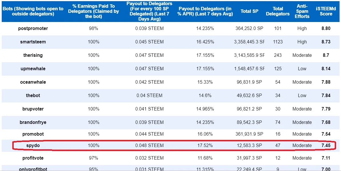Click spydo's 12,583.3 SP value
The width and height of the screenshot is (341, 171).
click(250, 146)
